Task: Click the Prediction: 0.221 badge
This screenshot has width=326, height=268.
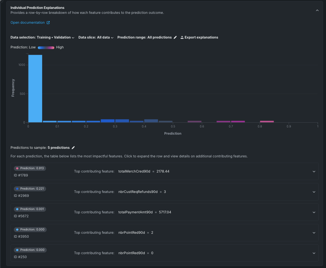Action: 30,189
